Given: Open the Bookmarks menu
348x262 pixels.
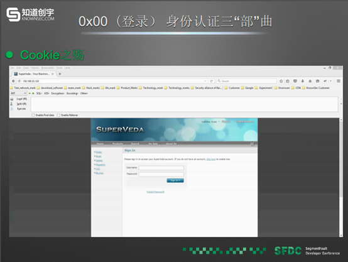Looking at the screenshot, I should pyautogui.click(x=48, y=68).
